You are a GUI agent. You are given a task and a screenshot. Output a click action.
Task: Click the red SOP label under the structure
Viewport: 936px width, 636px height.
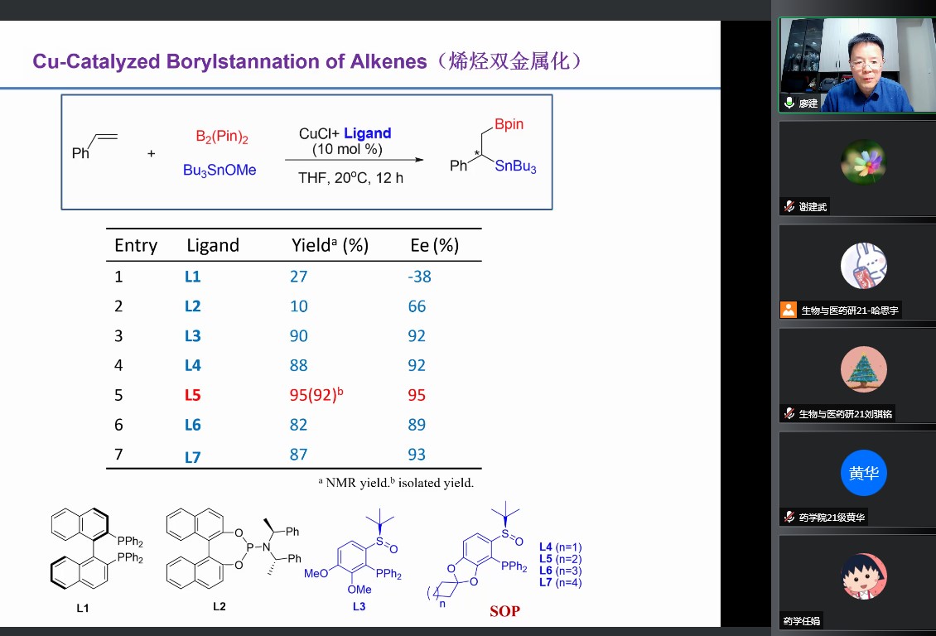504,611
